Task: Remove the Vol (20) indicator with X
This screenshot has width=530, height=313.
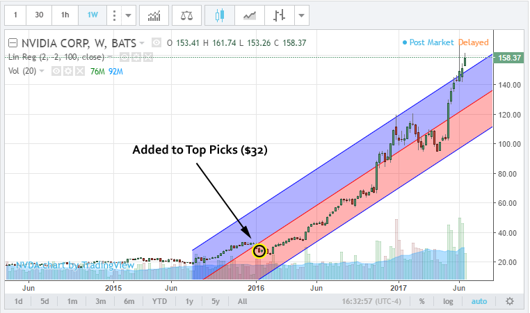Action: 80,71
